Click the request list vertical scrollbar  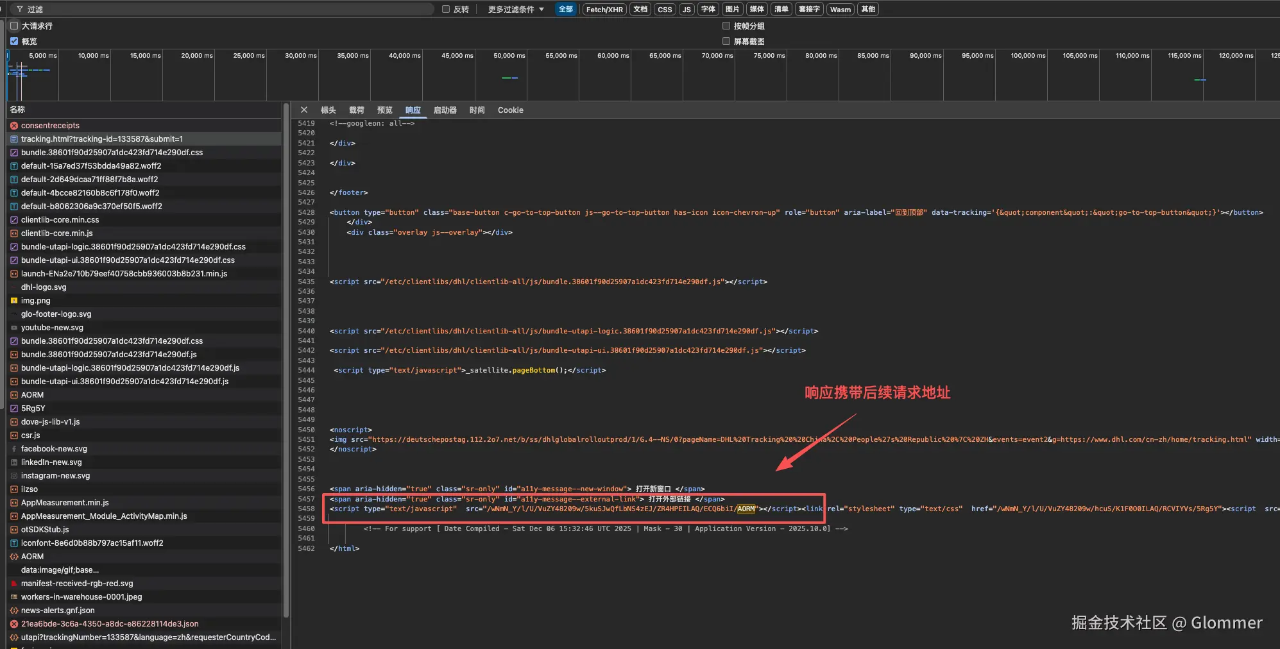pos(286,359)
